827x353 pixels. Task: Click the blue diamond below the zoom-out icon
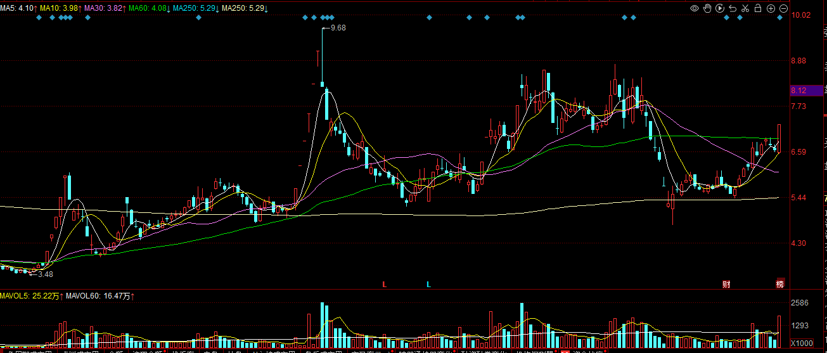point(780,18)
